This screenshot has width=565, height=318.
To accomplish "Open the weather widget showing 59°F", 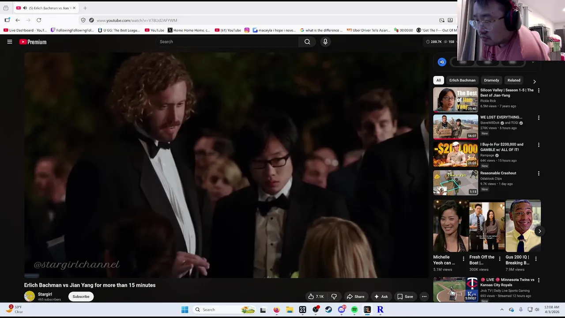I will coord(15,309).
